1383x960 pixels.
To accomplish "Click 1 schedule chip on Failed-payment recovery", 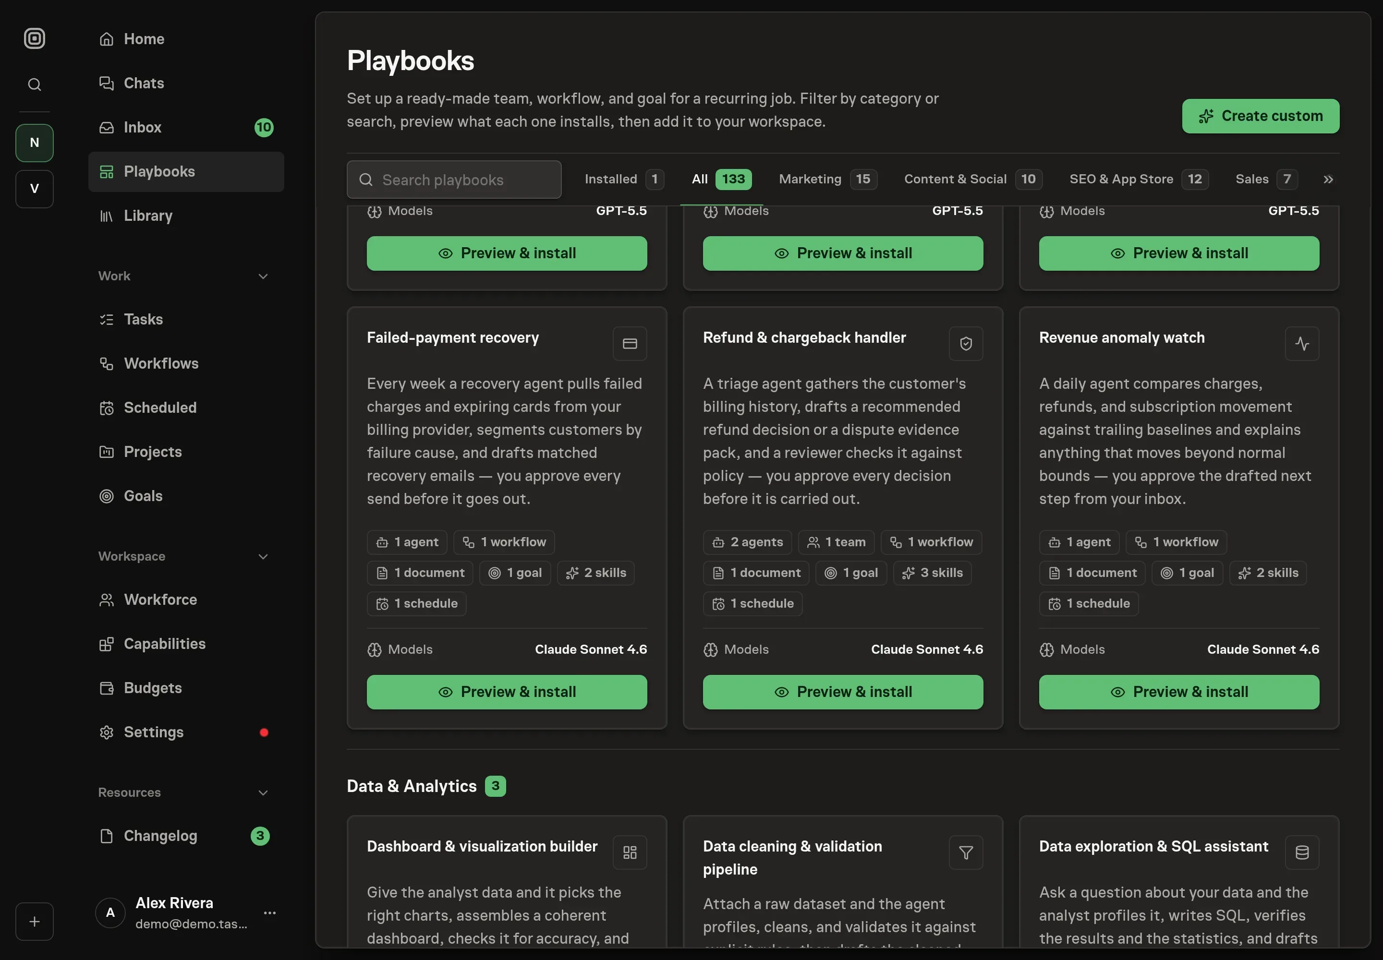I will point(416,604).
